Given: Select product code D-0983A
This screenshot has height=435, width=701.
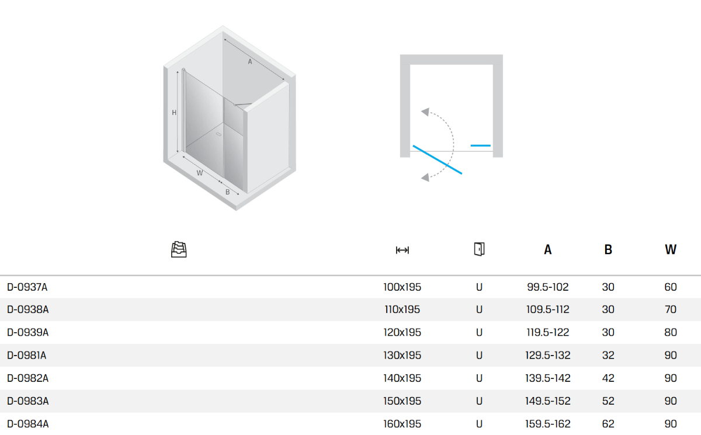Looking at the screenshot, I should pyautogui.click(x=27, y=401).
